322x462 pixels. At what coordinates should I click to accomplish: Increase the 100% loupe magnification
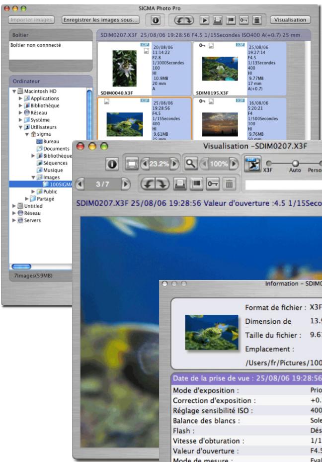click(234, 164)
